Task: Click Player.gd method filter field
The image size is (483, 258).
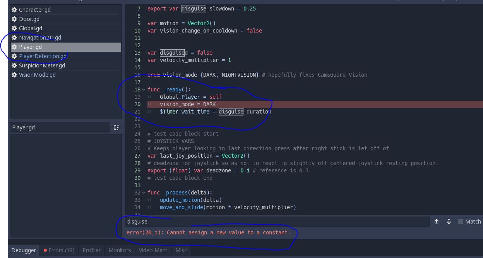Action: pyautogui.click(x=60, y=127)
